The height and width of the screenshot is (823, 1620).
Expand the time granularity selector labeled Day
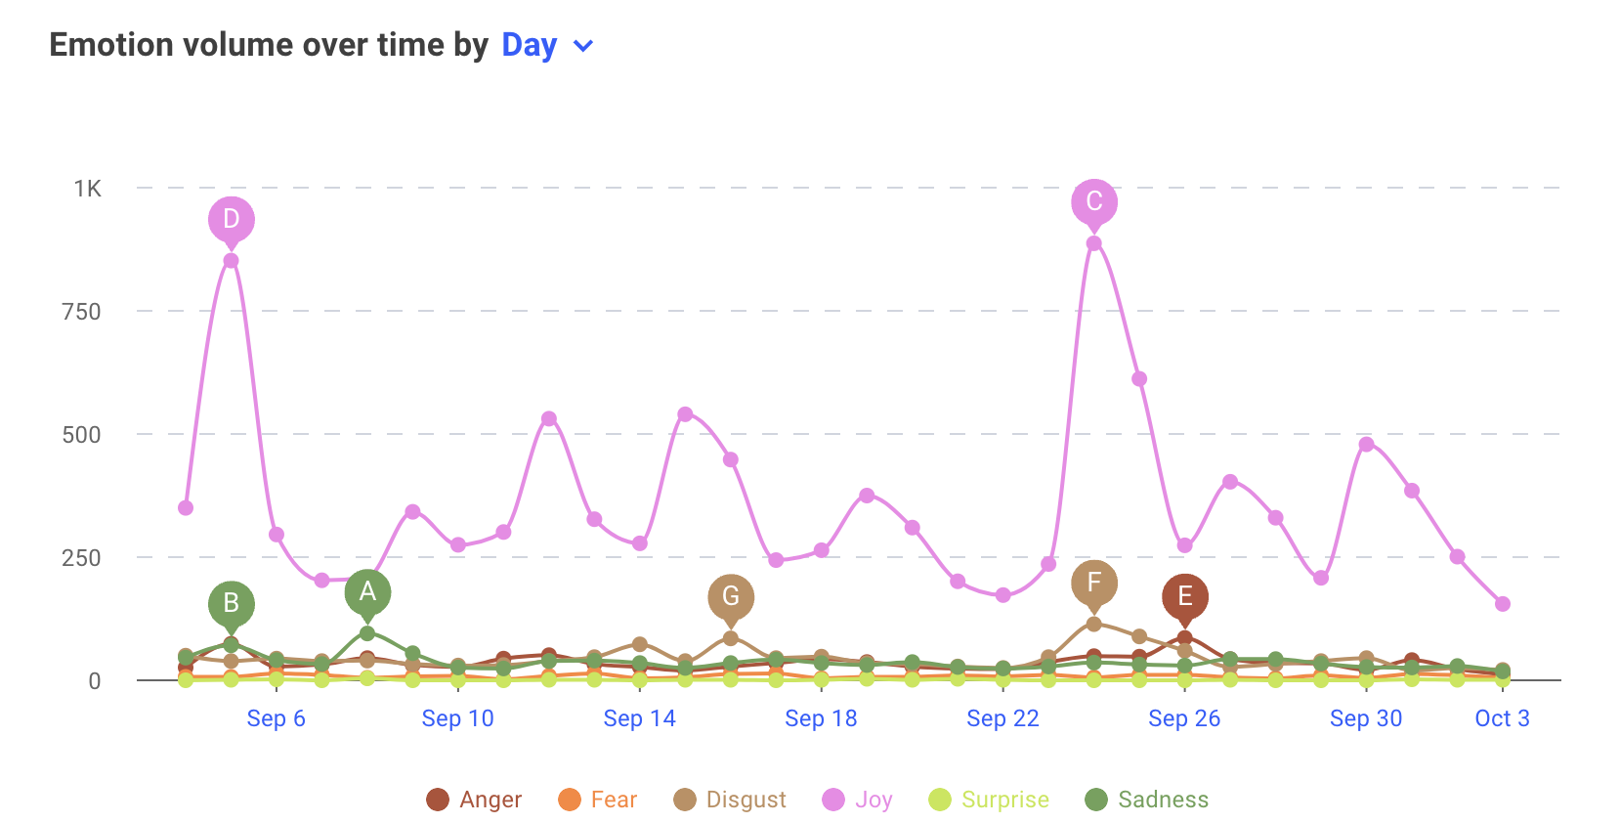coord(529,45)
